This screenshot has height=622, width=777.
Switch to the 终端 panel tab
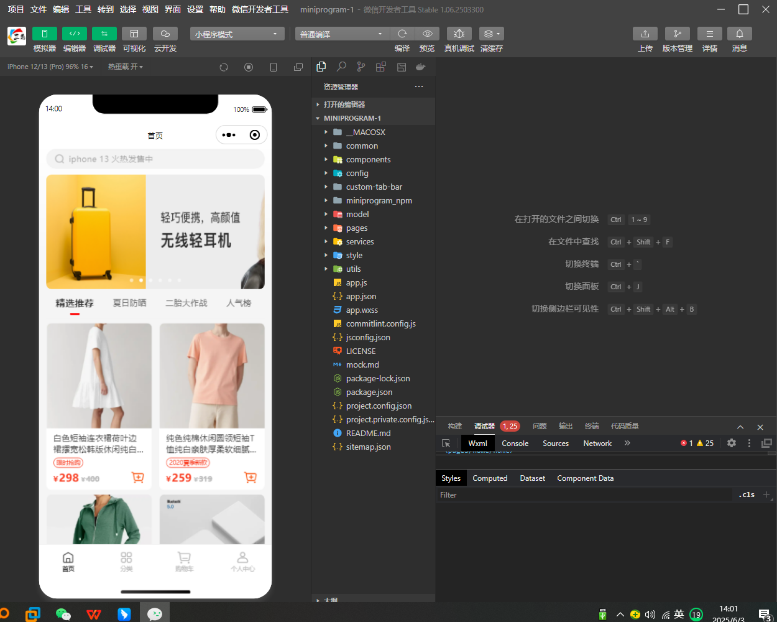pyautogui.click(x=592, y=426)
